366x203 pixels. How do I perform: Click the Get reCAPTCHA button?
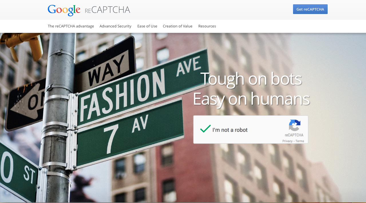310,9
